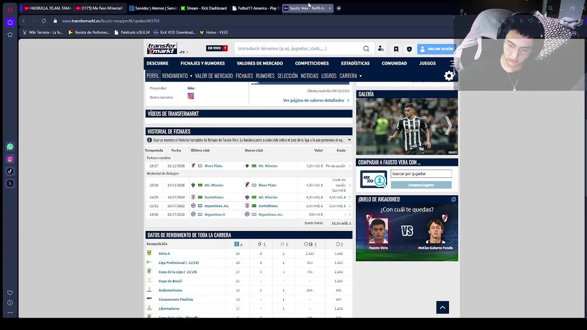Expand the 19/20 Argentinos II transfer chevron
Image resolution: width=587 pixels, height=330 pixels.
[x=350, y=214]
